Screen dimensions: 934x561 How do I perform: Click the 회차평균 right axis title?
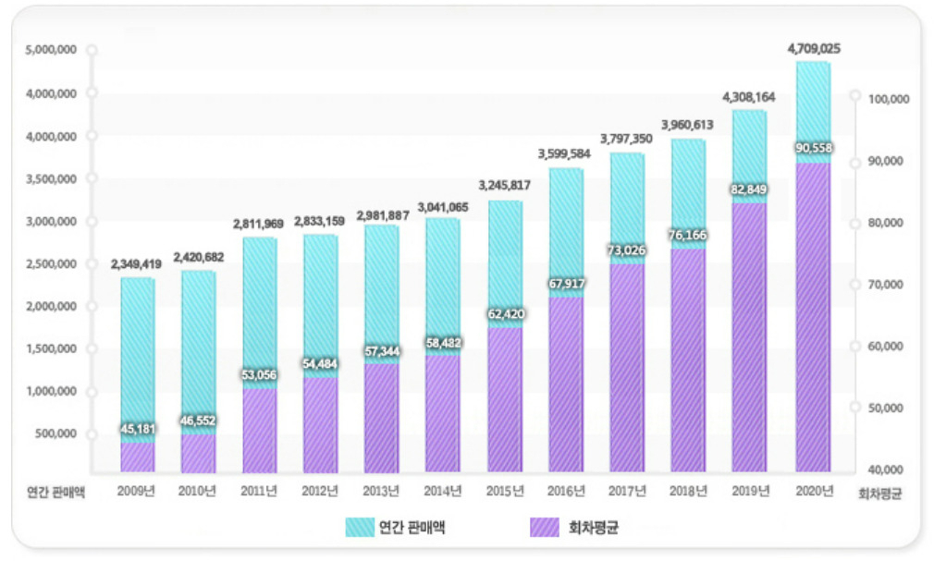pos(879,494)
